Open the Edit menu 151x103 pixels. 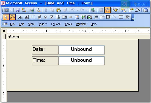point(21,24)
